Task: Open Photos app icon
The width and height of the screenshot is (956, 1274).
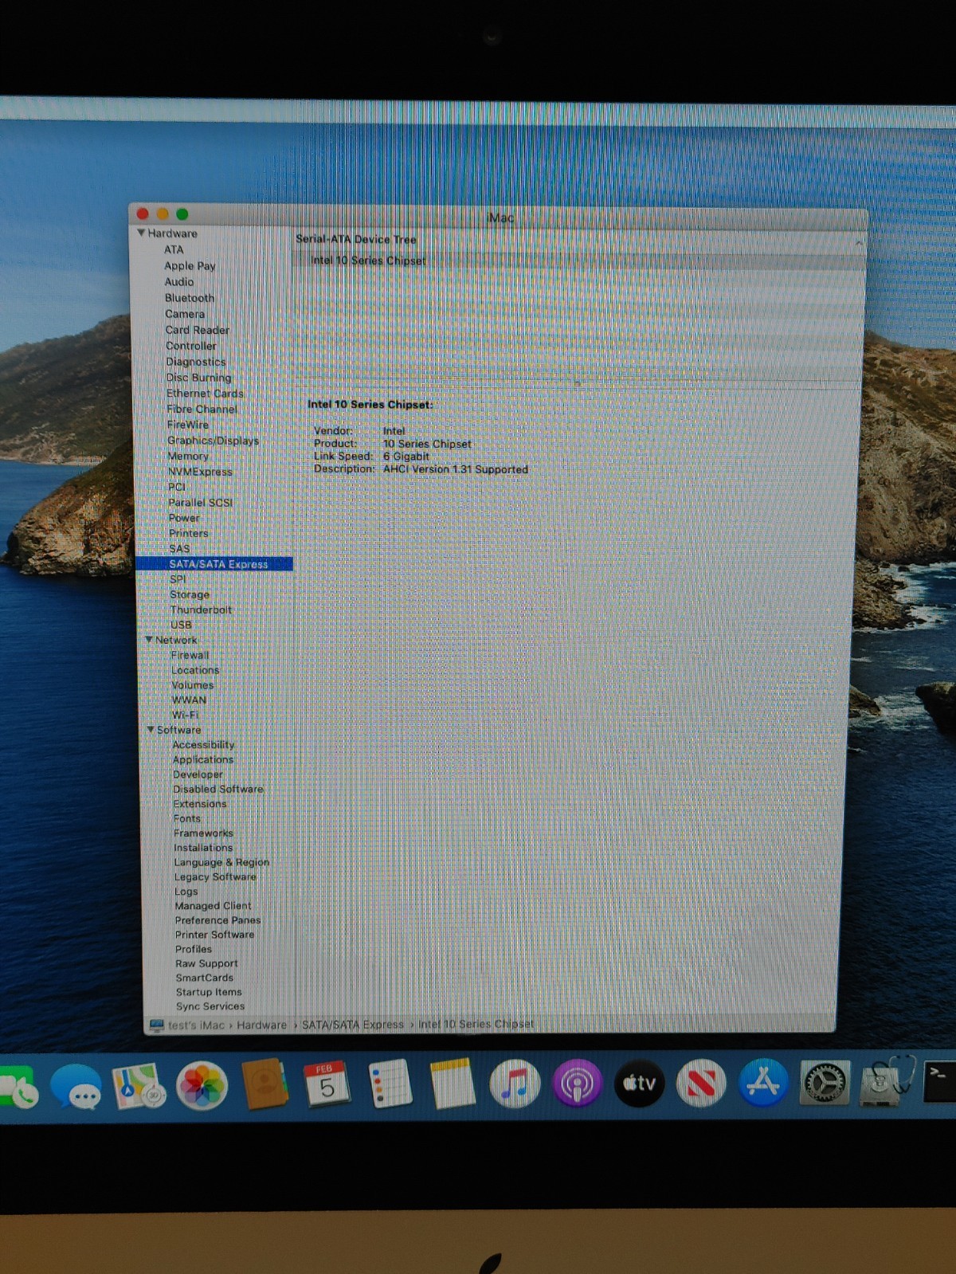Action: [x=202, y=1085]
